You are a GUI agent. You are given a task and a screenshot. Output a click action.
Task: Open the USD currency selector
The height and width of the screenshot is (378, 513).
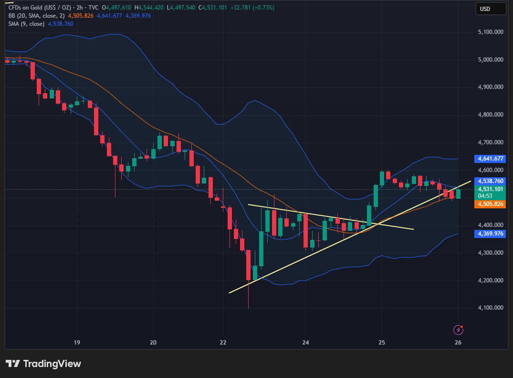coord(491,9)
